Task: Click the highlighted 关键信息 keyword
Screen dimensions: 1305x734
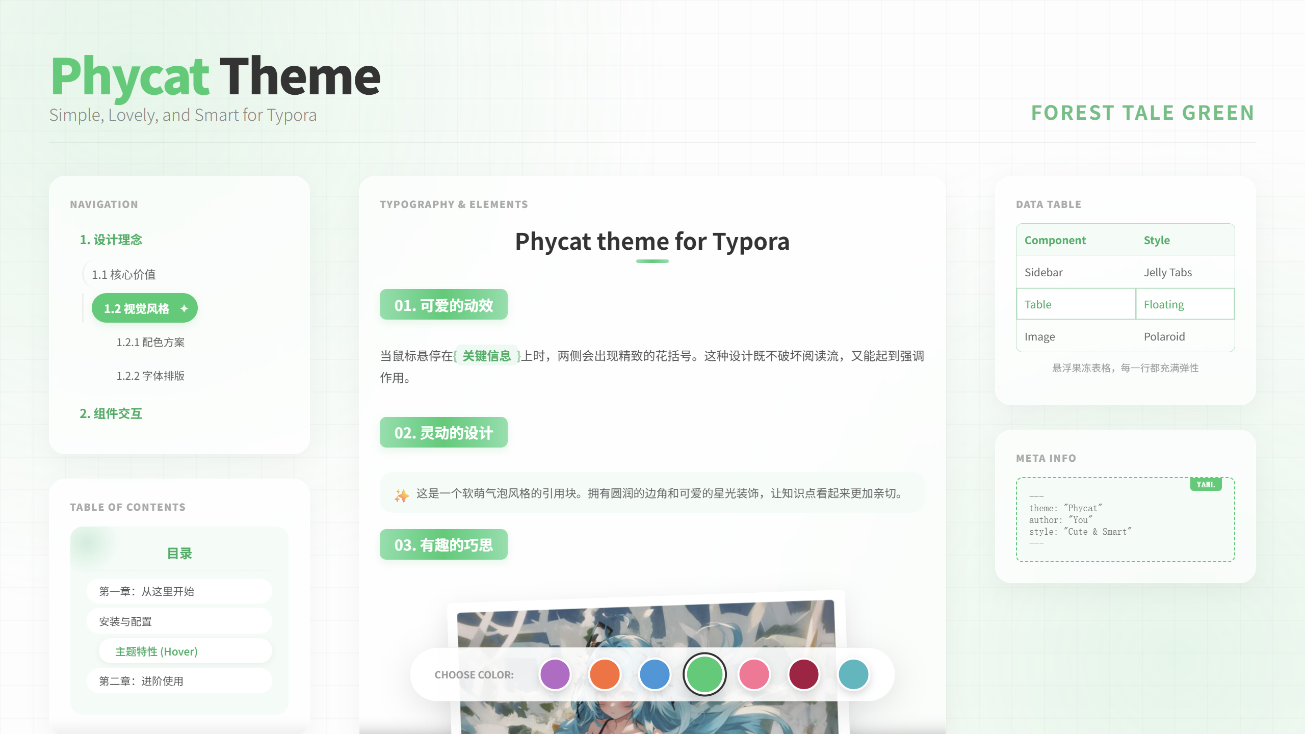Action: 486,356
